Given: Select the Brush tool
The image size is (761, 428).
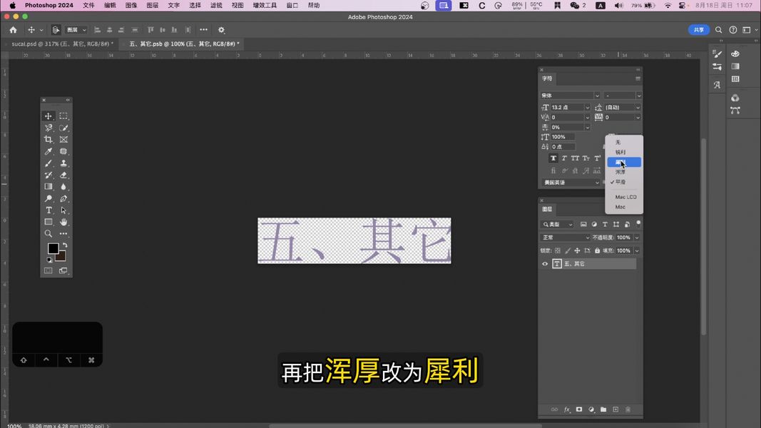Looking at the screenshot, I should click(x=48, y=163).
